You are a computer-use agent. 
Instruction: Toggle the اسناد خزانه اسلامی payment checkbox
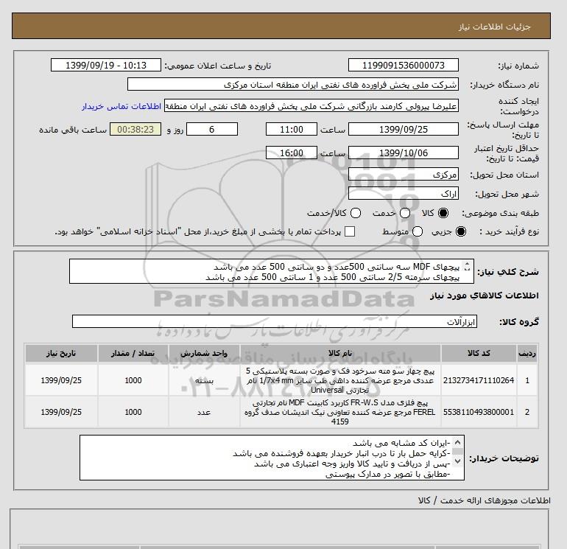tap(350, 231)
